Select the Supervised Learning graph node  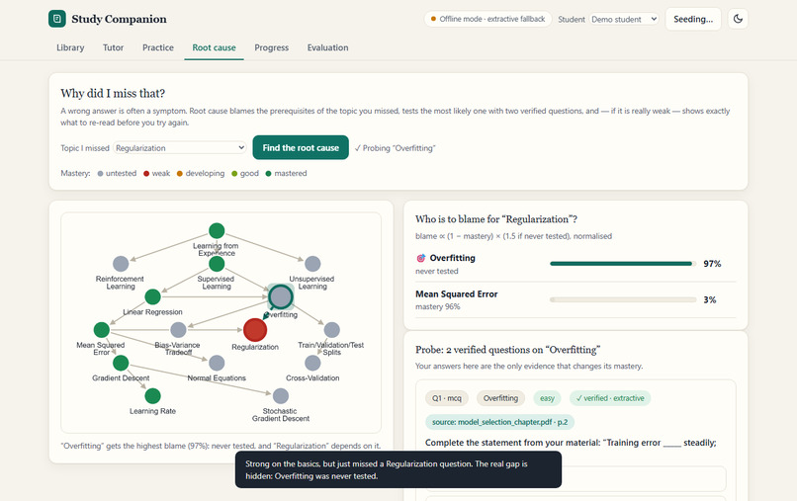(x=217, y=264)
